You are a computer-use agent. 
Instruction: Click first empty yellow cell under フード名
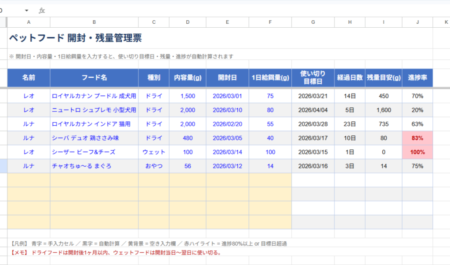[x=94, y=180]
